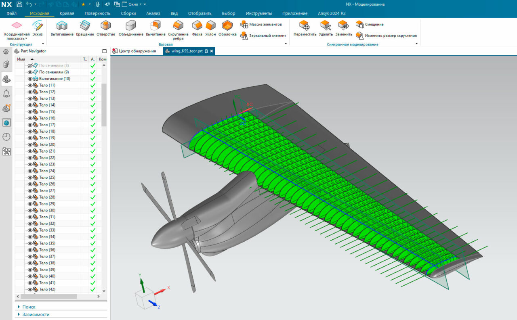Open the Файл menu

point(12,13)
